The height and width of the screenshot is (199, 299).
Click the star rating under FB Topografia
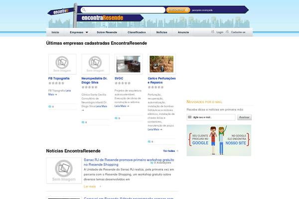[x=56, y=83]
